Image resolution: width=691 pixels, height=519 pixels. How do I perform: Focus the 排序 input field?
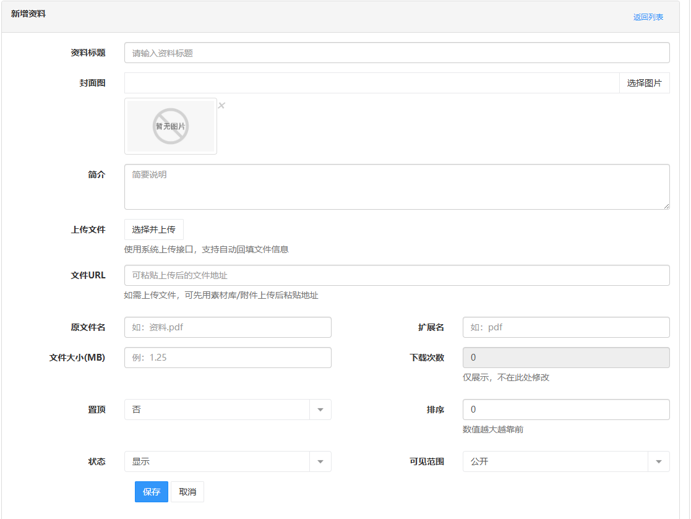(x=565, y=409)
